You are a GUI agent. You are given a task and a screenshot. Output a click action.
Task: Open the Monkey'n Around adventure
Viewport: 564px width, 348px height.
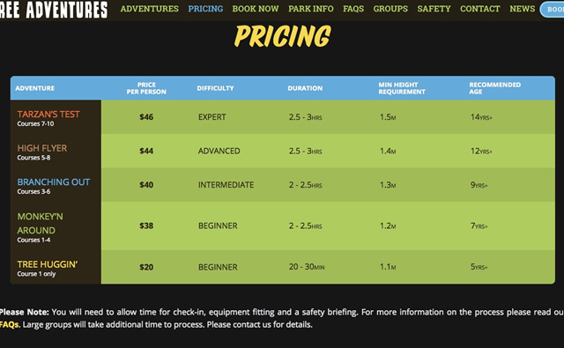click(x=40, y=223)
